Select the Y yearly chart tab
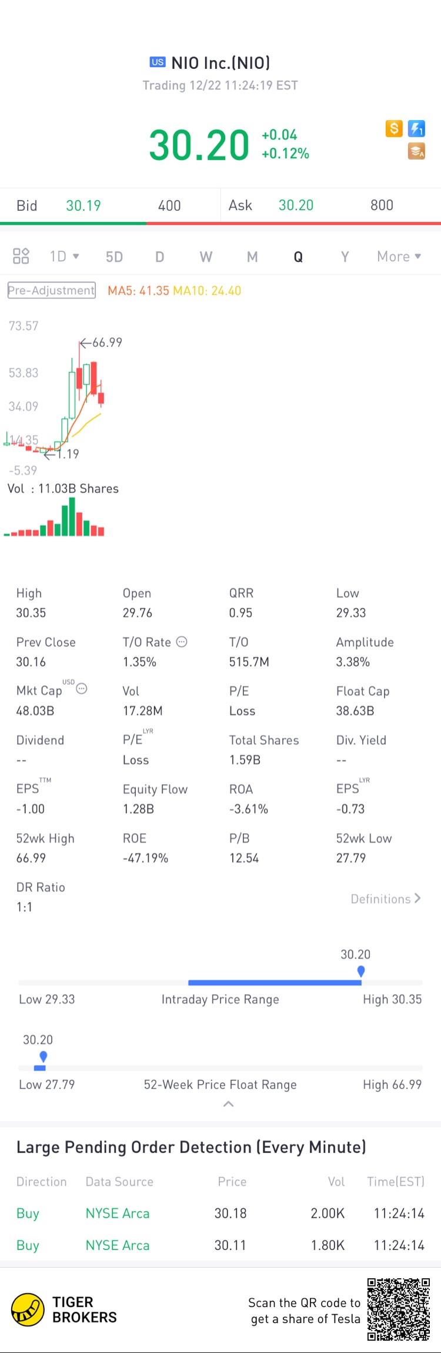 pos(345,257)
